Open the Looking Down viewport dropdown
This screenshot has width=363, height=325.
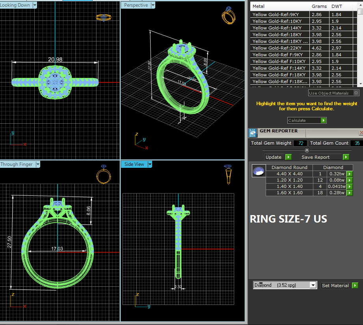point(35,5)
